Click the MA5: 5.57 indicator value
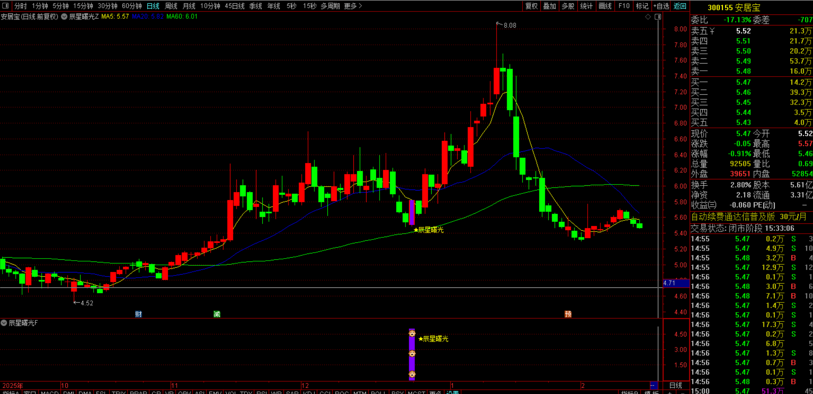The image size is (813, 394). click(115, 17)
